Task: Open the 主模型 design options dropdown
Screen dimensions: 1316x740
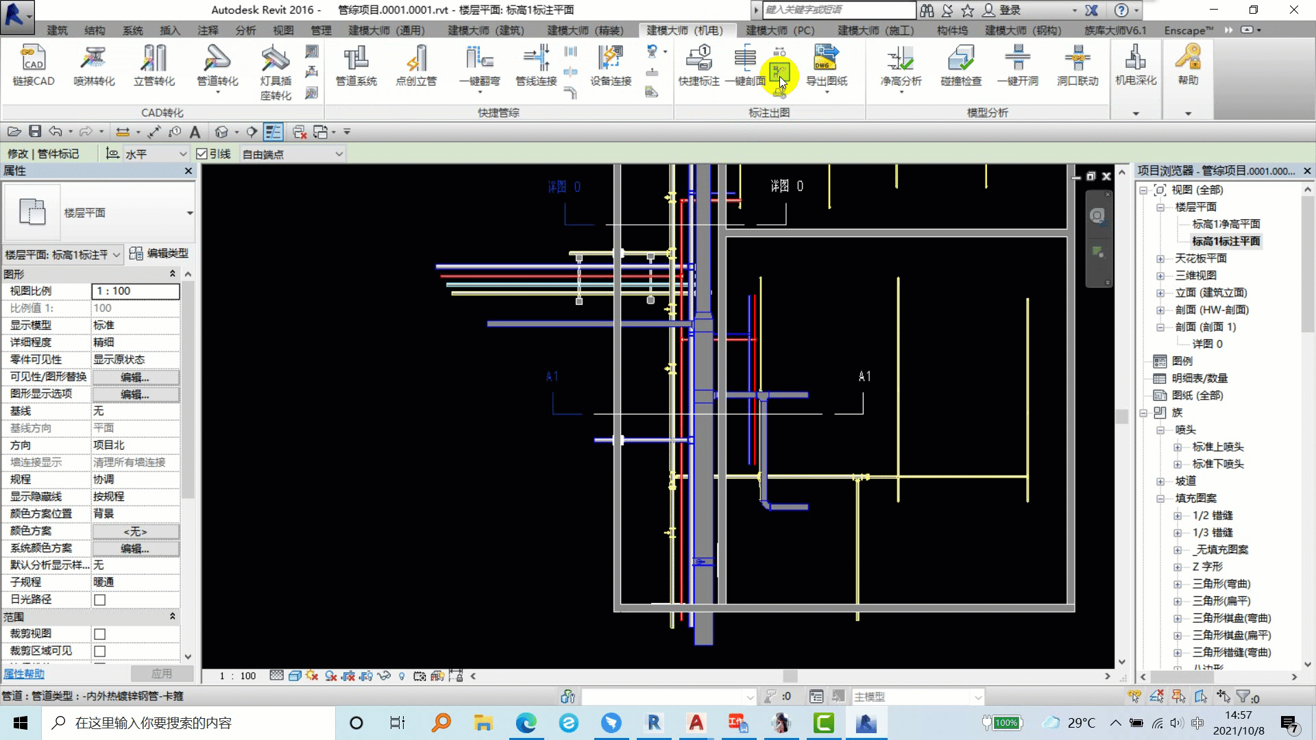Action: (918, 697)
